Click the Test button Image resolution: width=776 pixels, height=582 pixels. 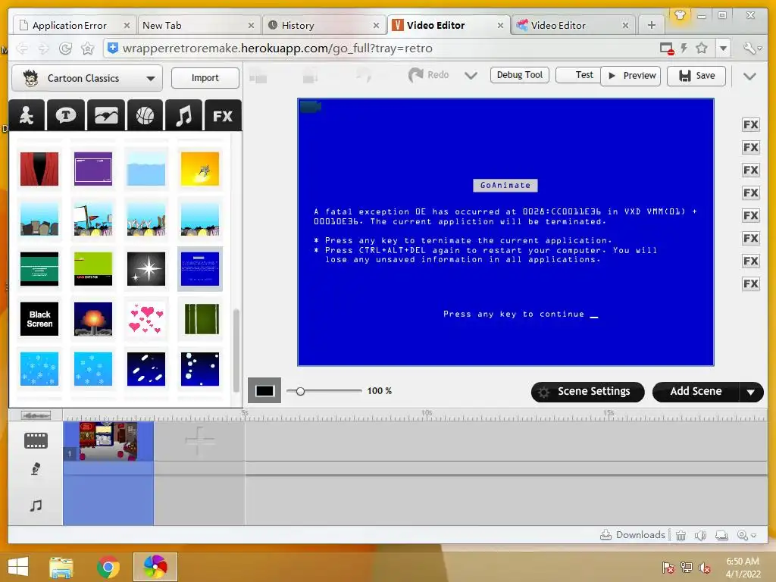click(x=578, y=75)
